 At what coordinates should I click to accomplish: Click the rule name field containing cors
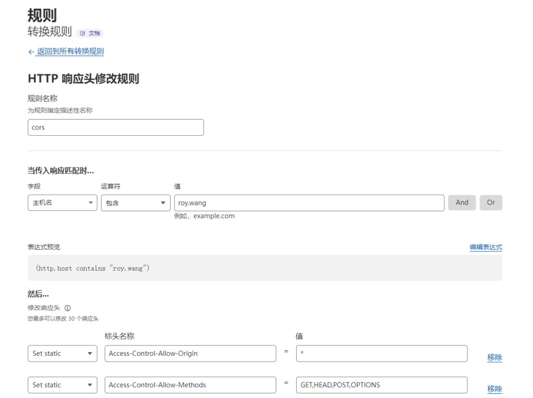point(116,127)
